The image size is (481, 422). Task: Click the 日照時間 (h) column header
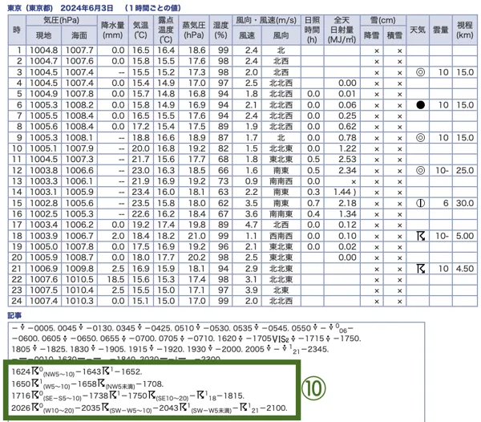pyautogui.click(x=312, y=30)
